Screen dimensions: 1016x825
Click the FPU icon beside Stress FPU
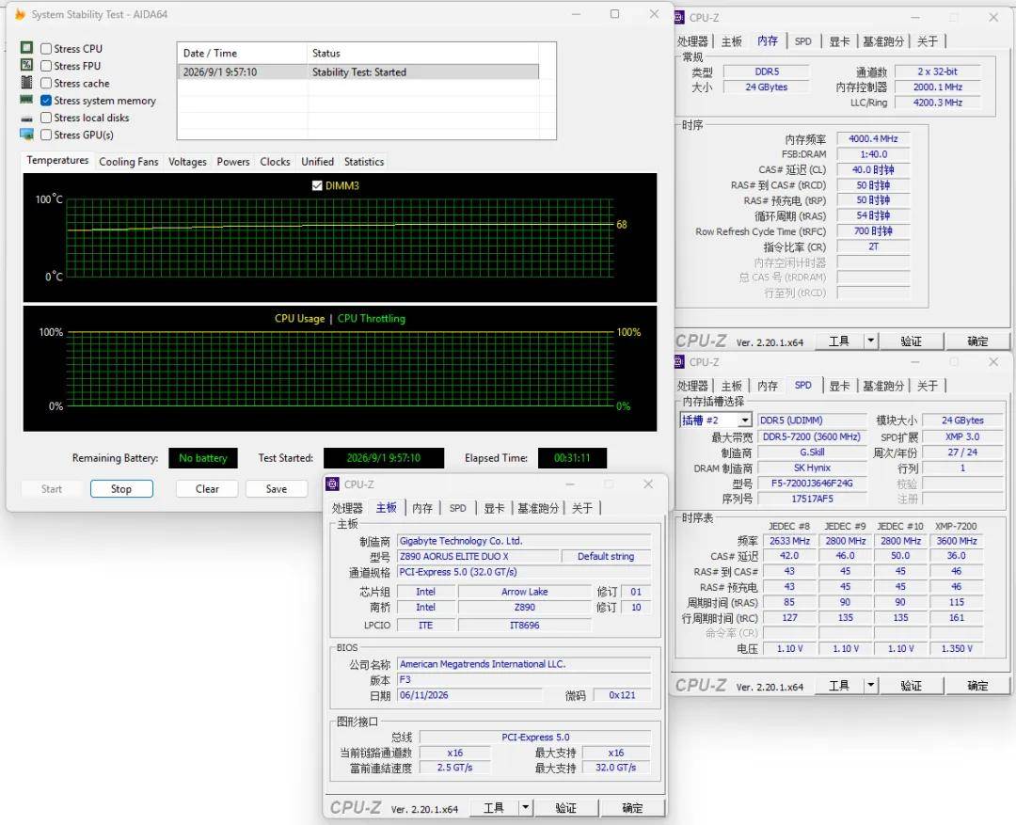[26, 65]
